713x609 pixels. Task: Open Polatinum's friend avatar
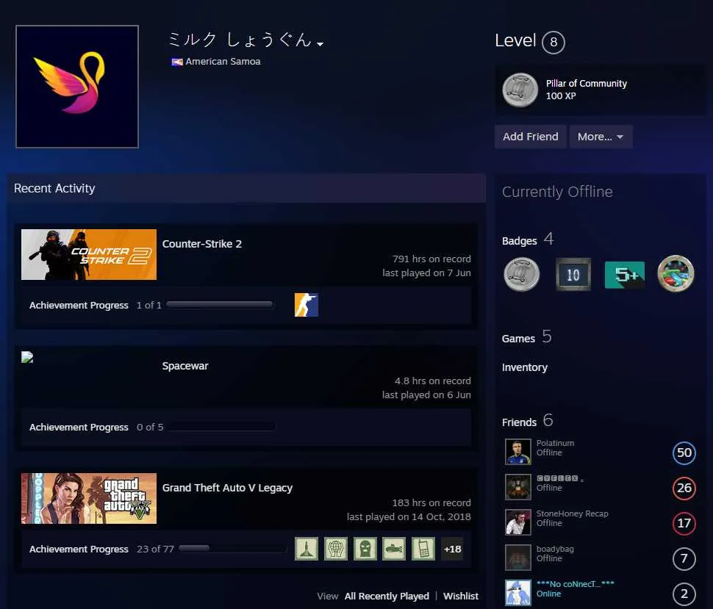click(x=518, y=452)
